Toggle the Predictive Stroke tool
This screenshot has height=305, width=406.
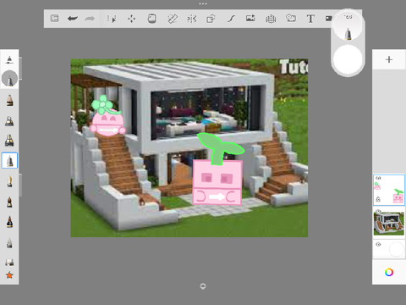point(231,19)
